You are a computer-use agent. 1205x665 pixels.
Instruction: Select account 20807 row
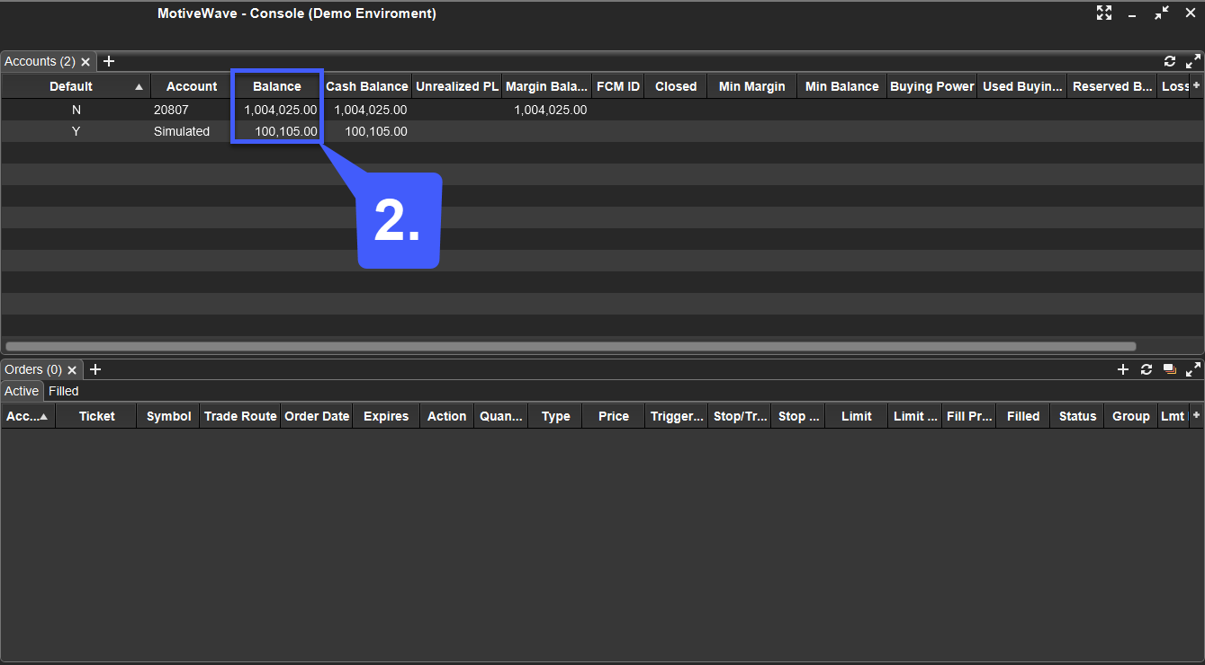point(602,110)
